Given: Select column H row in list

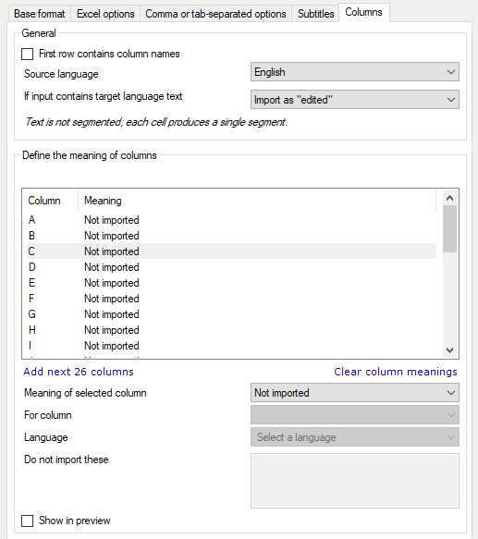Looking at the screenshot, I should tap(231, 330).
